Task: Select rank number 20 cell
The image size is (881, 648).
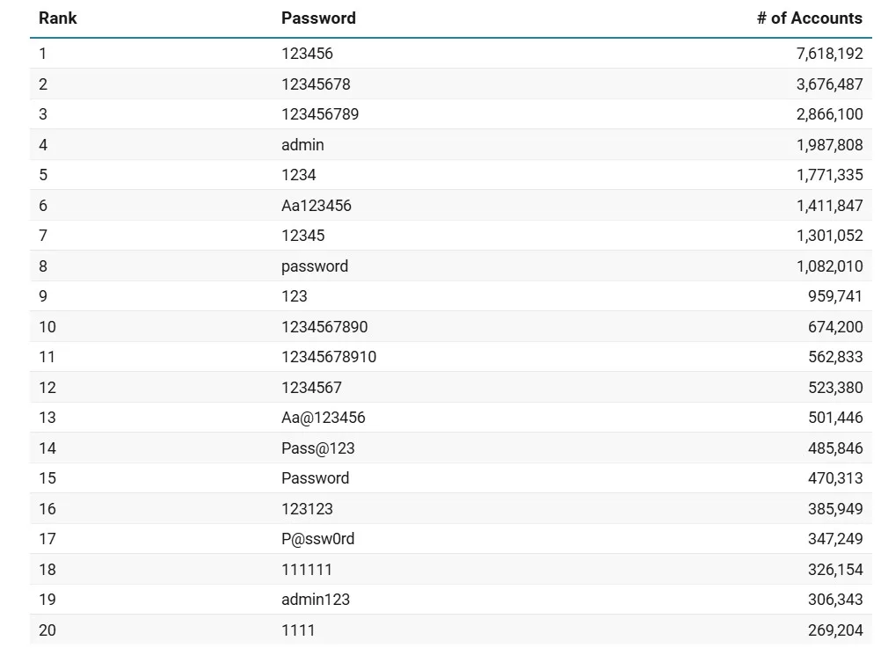Action: 47,630
